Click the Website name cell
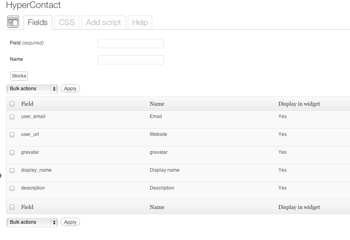Image resolution: width=350 pixels, height=240 pixels. [158, 134]
